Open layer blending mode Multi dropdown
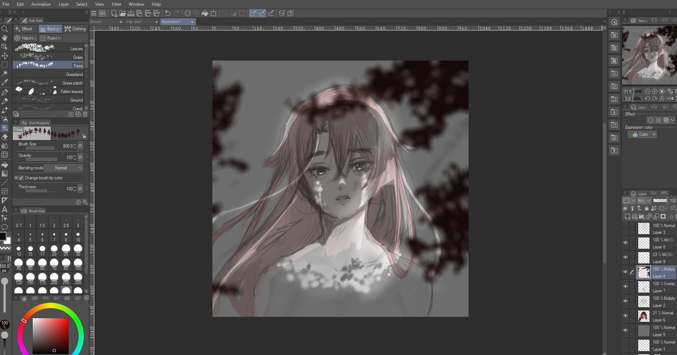 click(x=644, y=200)
